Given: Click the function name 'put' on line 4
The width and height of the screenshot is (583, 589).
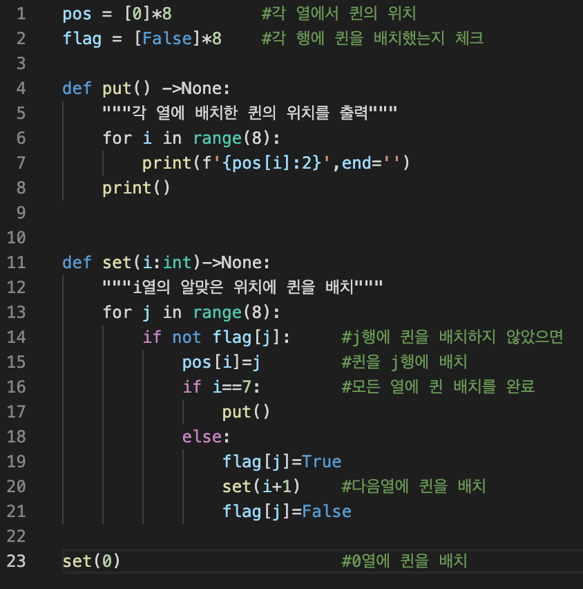Looking at the screenshot, I should 117,88.
